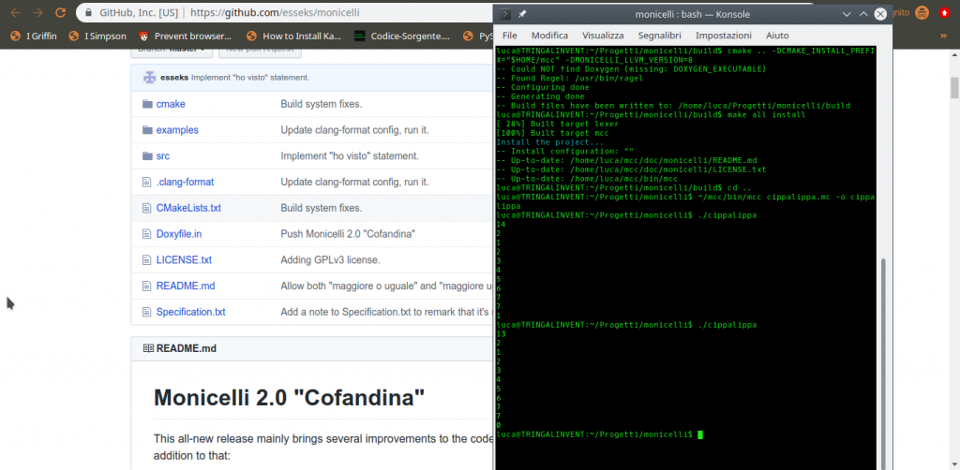Open the CMakeLists.txt file

coord(188,208)
